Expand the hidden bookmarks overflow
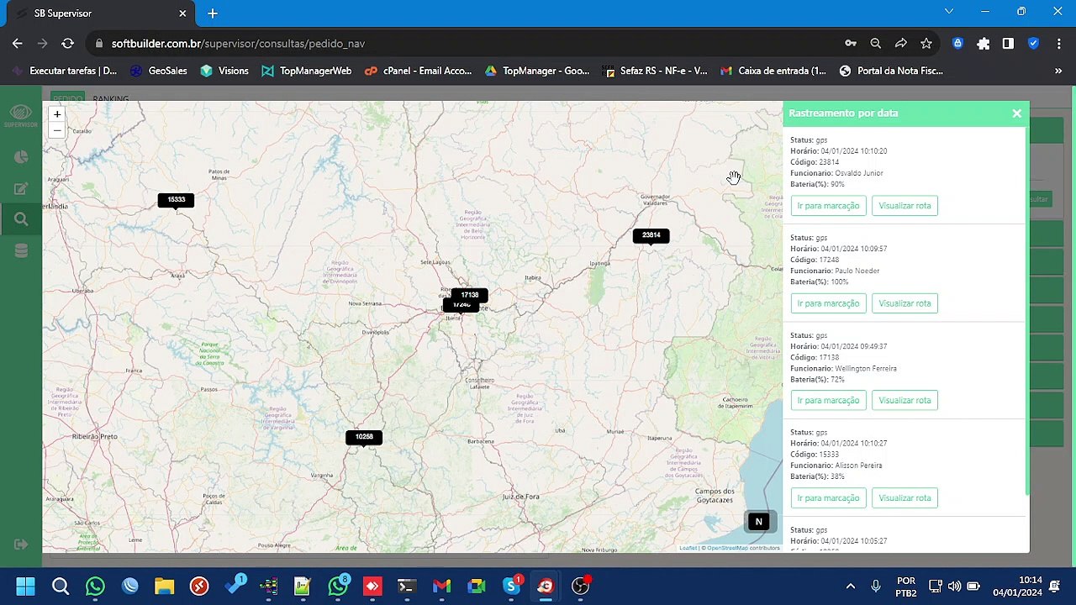1076x605 pixels. [1058, 71]
